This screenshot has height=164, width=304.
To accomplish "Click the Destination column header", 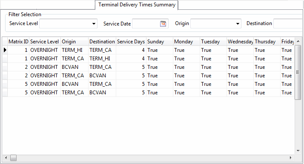I will pos(102,42).
